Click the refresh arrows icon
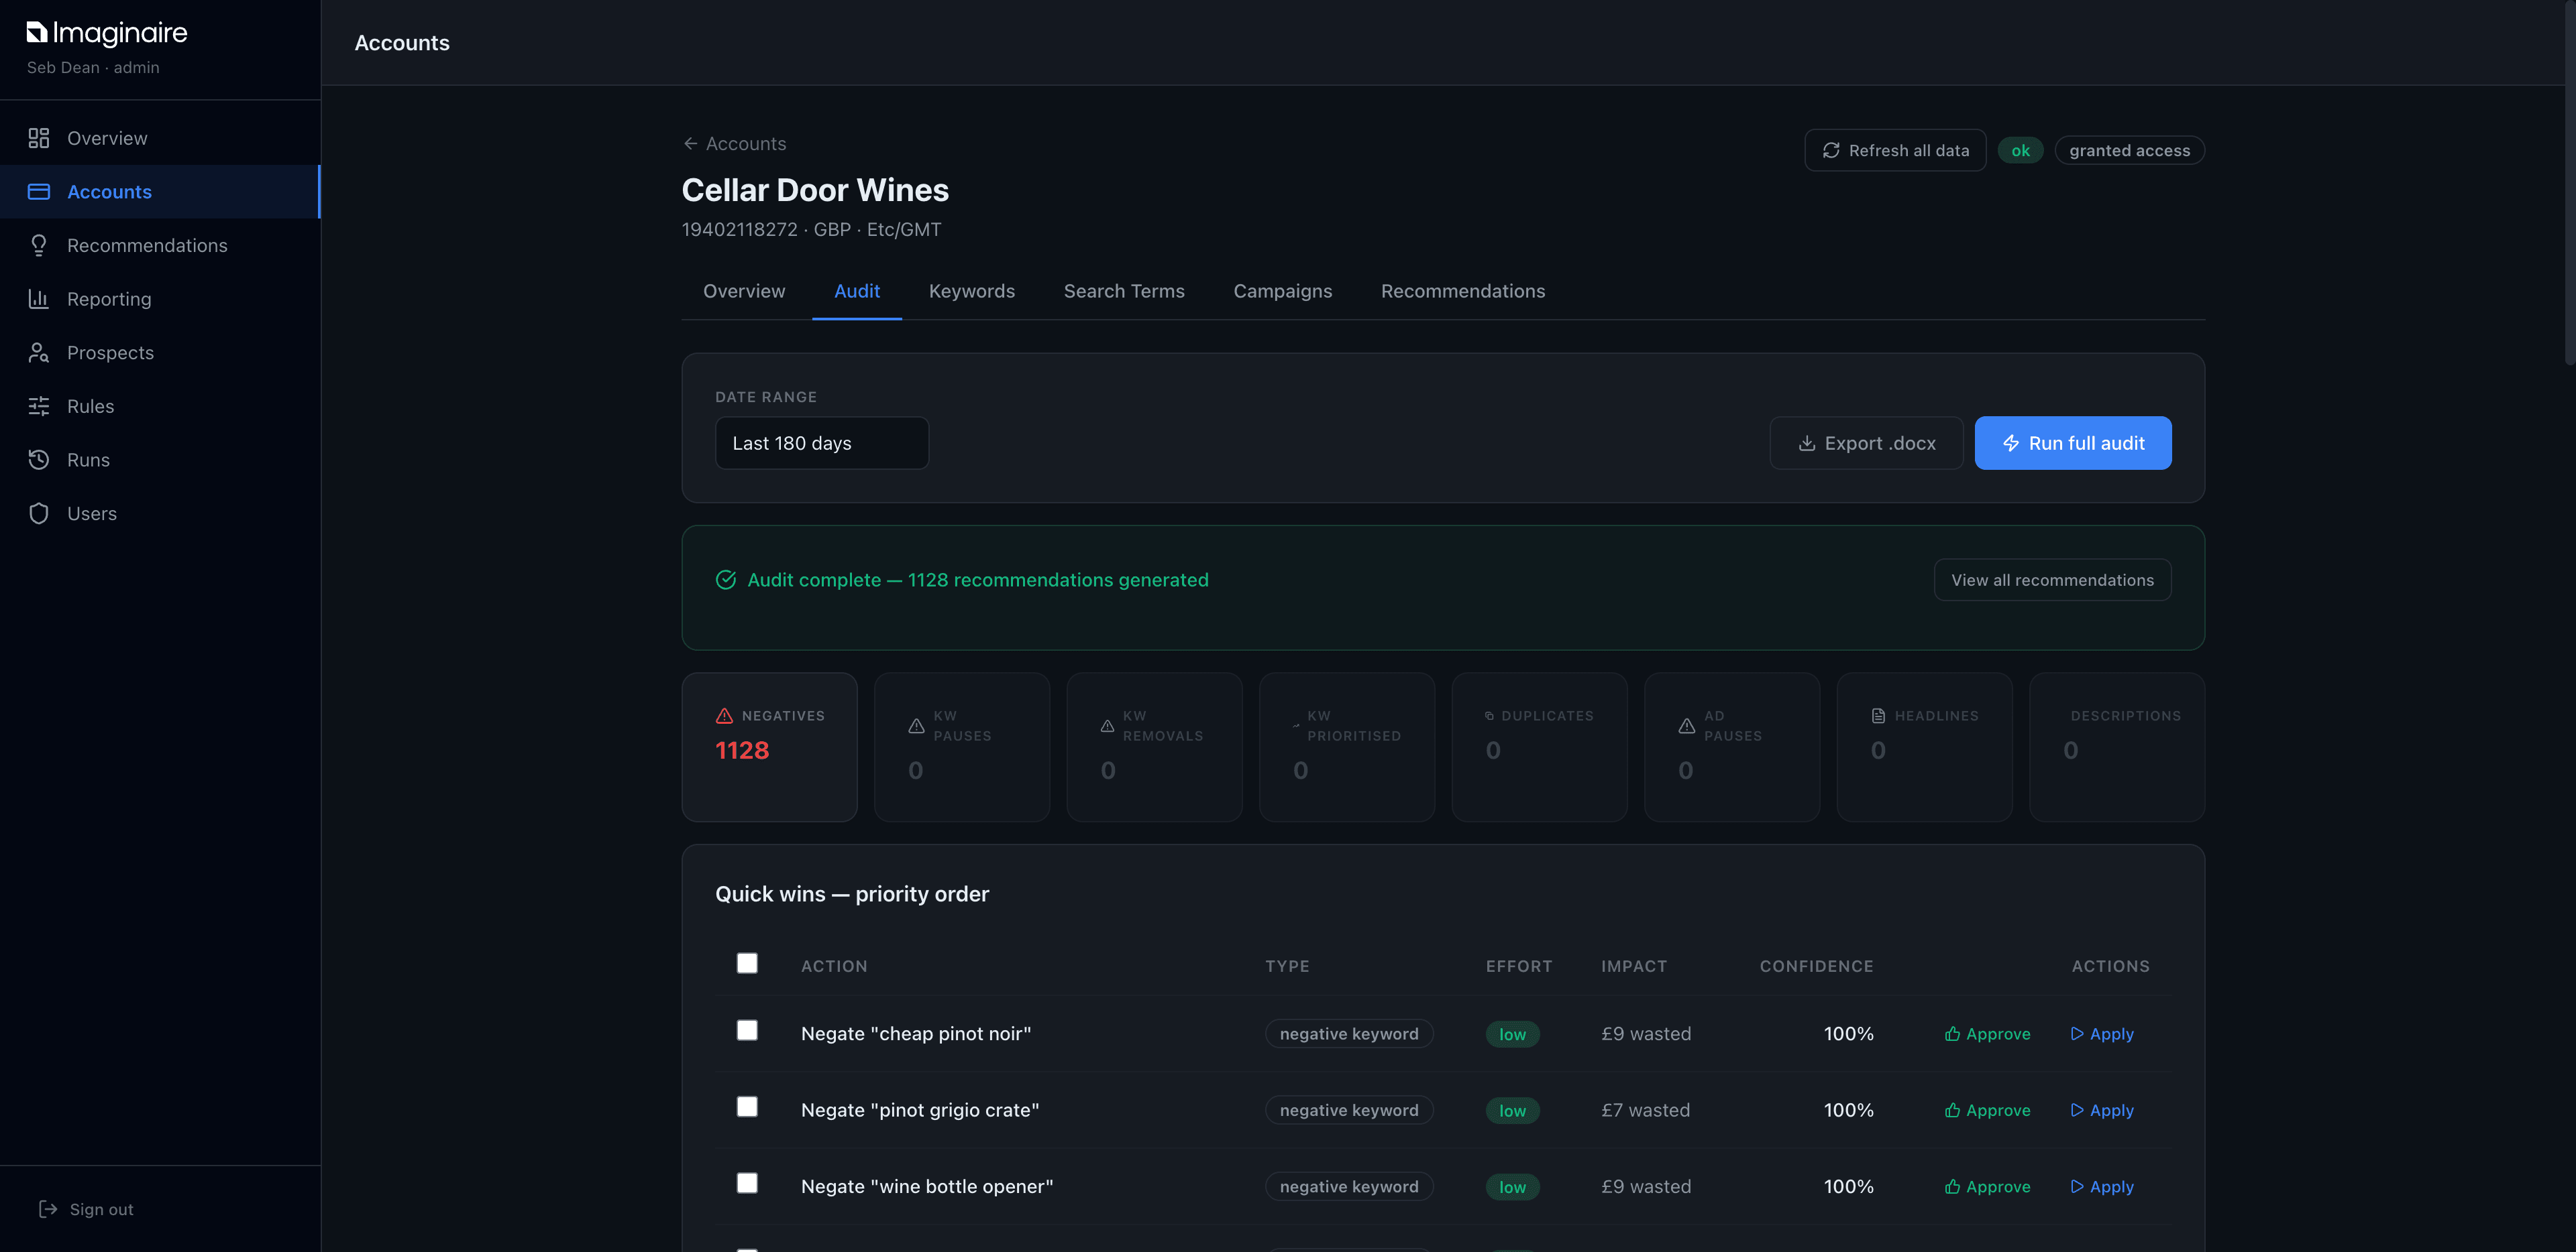The image size is (2576, 1252). (x=1831, y=151)
